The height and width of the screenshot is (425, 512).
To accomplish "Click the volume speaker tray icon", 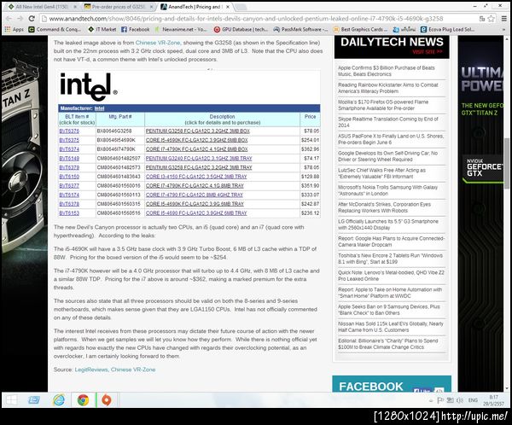I will pos(459,400).
